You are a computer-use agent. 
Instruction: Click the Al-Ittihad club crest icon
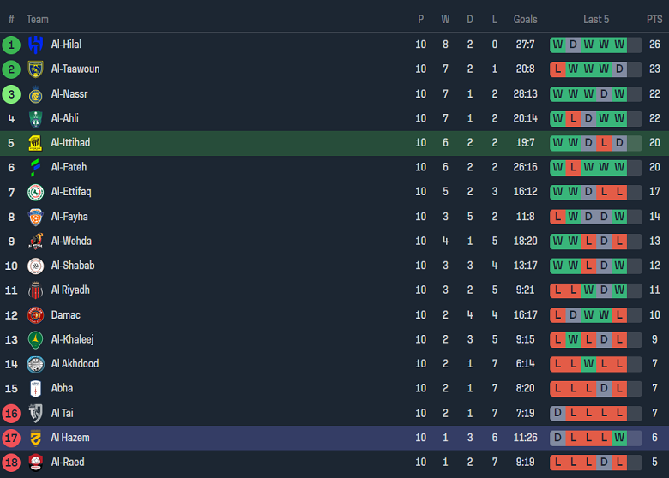click(x=35, y=143)
